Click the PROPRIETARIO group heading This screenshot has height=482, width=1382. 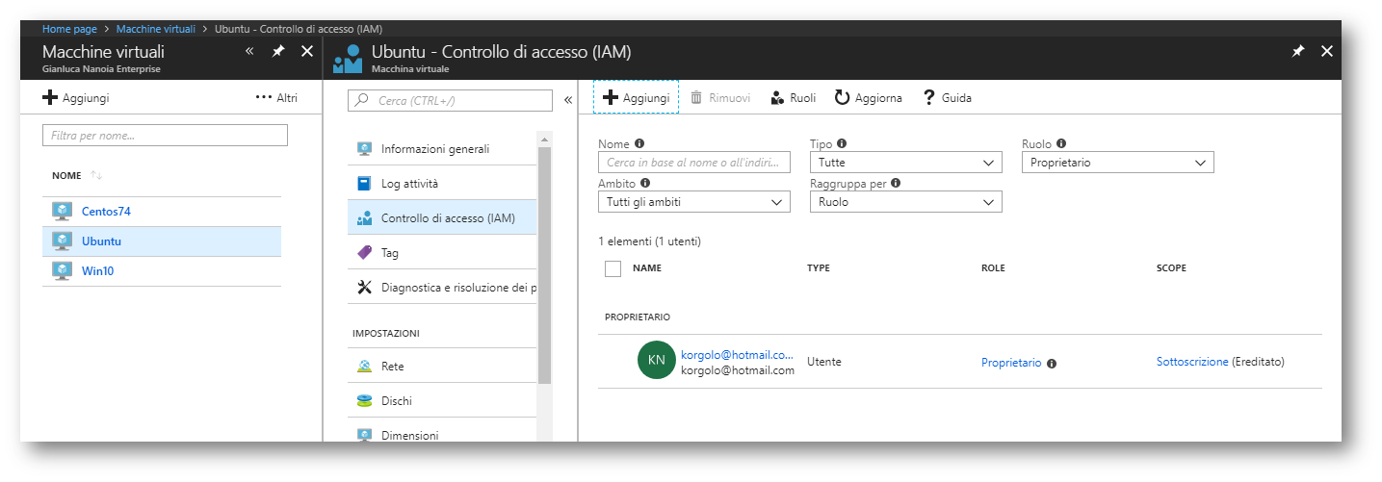pyautogui.click(x=638, y=317)
